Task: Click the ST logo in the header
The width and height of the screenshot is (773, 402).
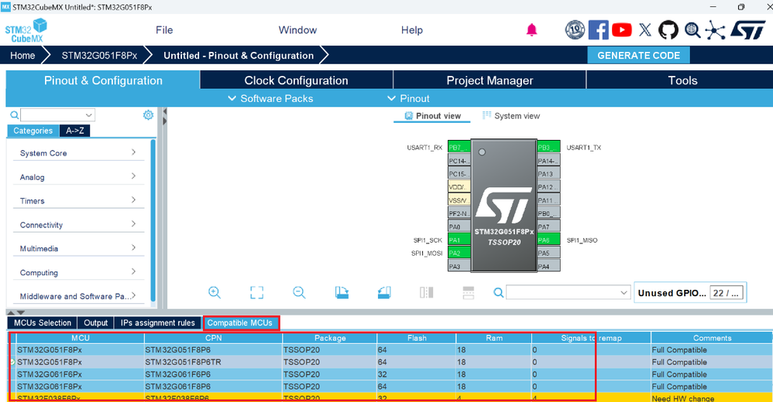Action: [x=748, y=30]
